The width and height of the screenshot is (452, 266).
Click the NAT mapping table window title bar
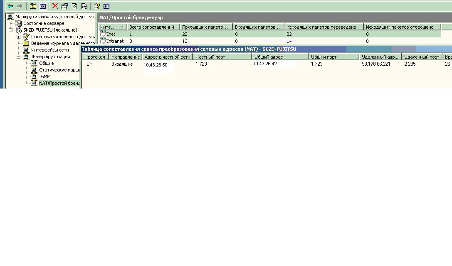267,49
